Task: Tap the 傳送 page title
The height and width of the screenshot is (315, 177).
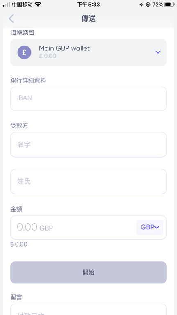Action: click(x=88, y=18)
